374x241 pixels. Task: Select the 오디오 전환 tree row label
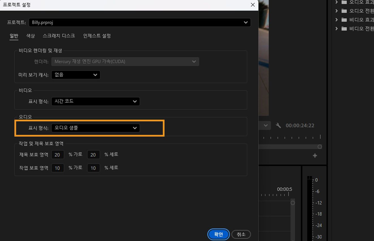point(362,11)
